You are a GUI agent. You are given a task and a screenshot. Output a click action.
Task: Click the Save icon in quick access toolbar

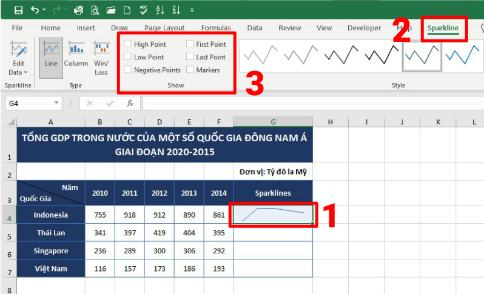click(x=18, y=10)
